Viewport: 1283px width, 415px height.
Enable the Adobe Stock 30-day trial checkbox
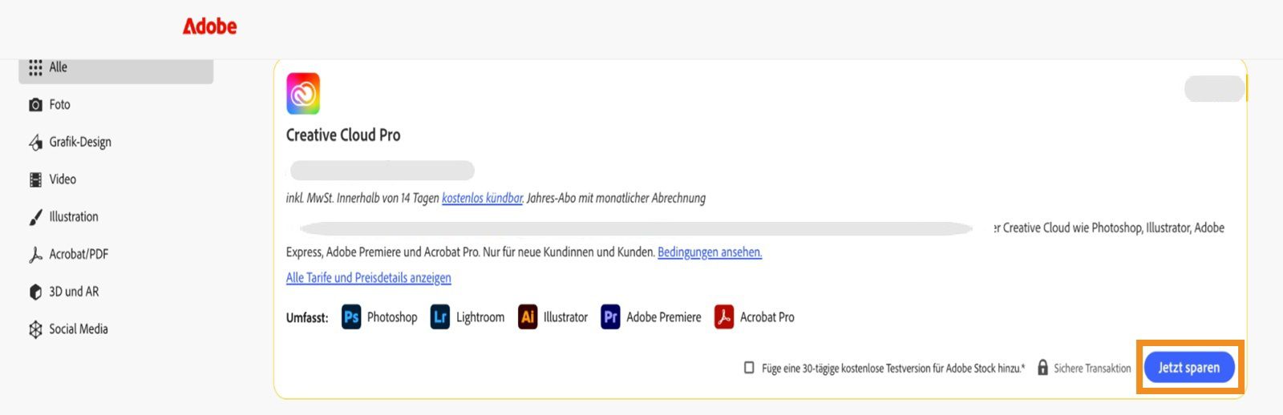click(x=749, y=368)
